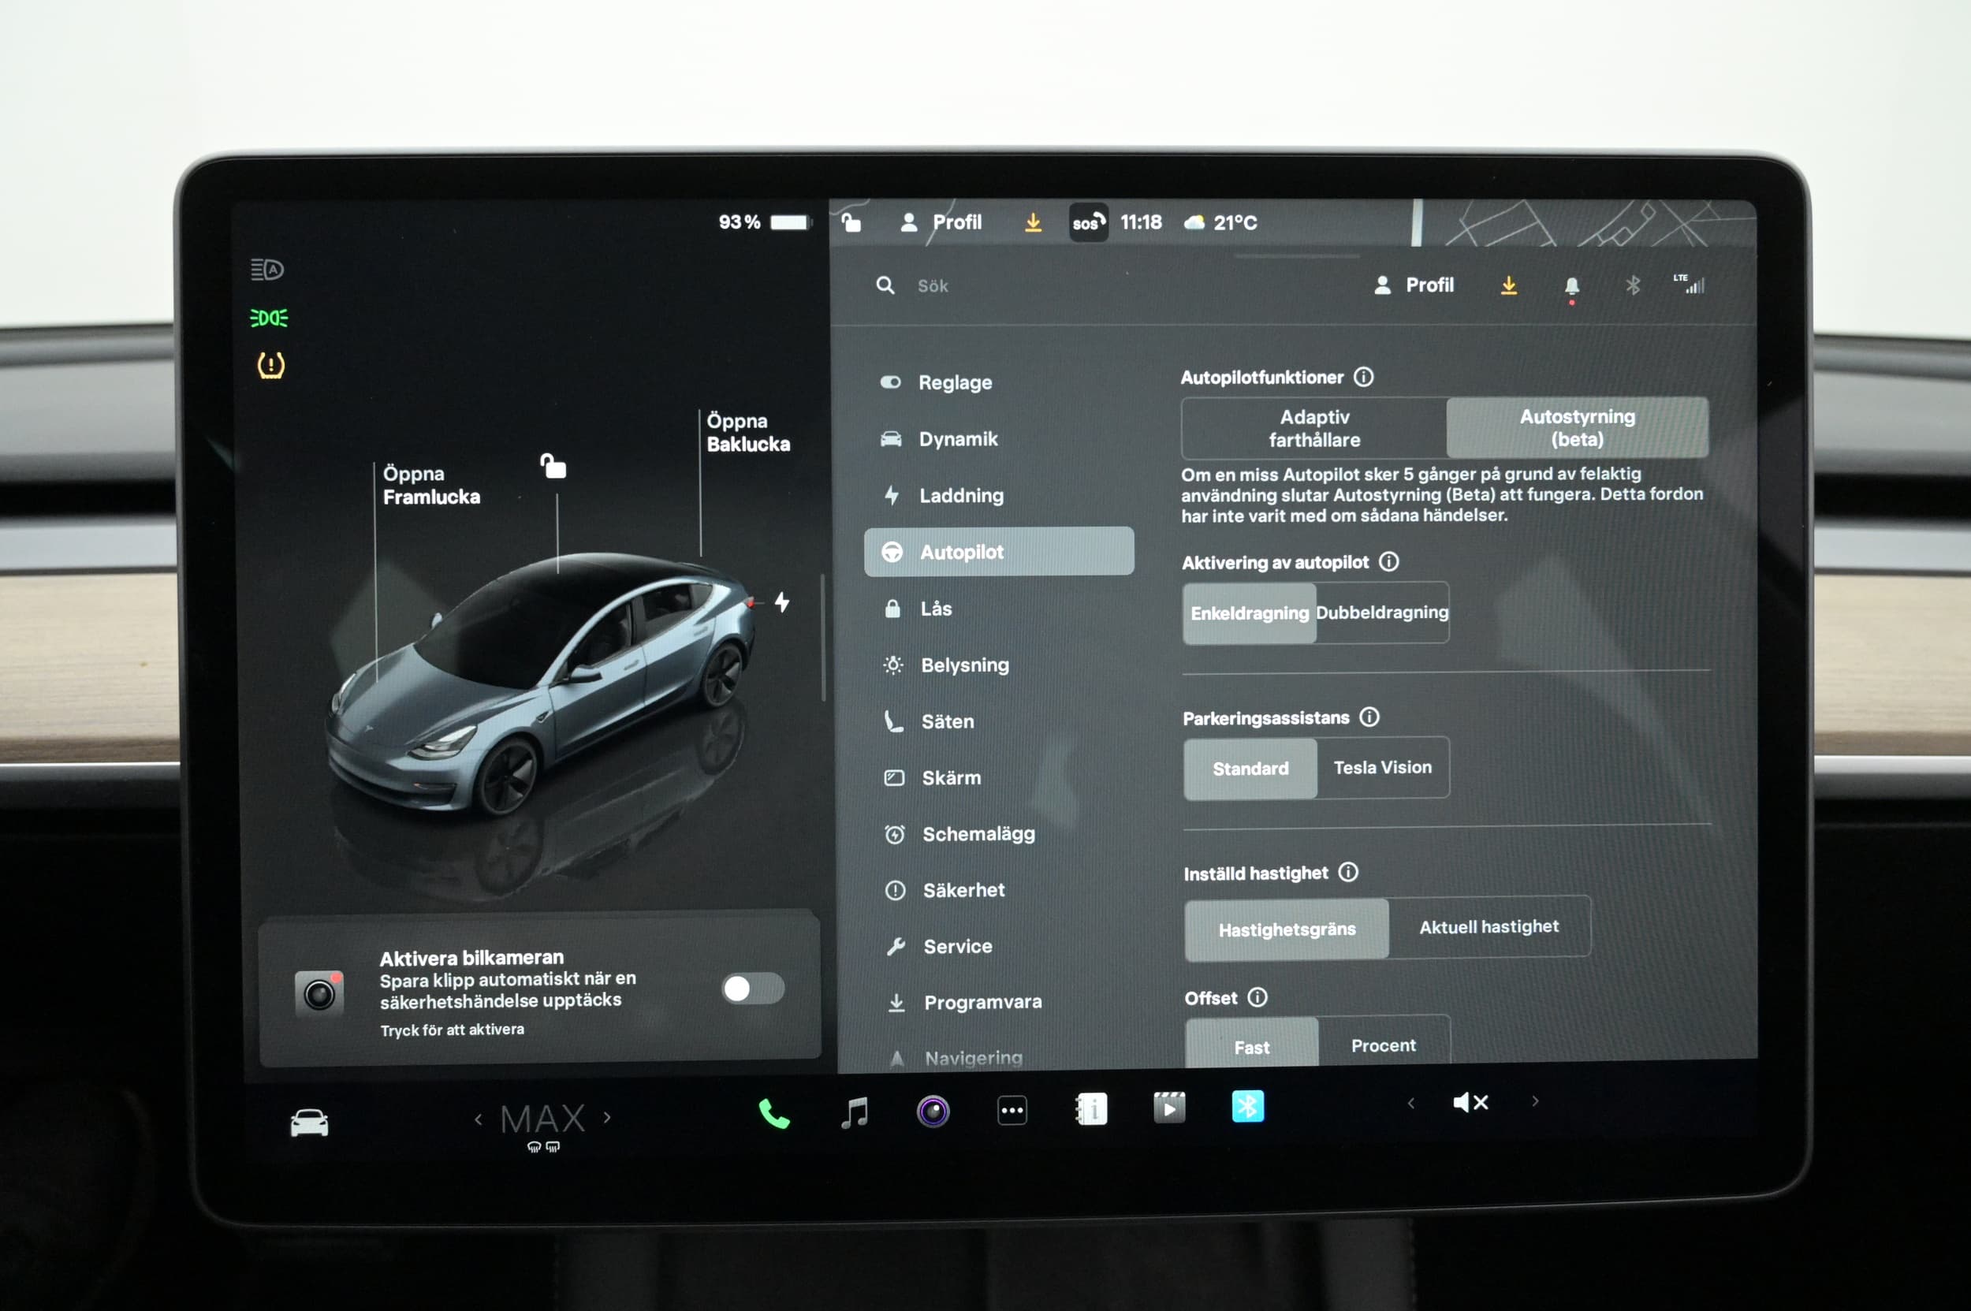Tap the tire pressure warning icon
Viewport: 1971px width, 1311px height.
tap(271, 365)
